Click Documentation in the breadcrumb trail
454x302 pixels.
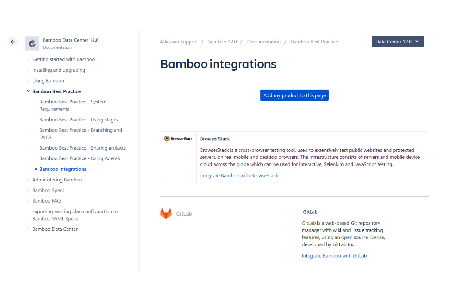point(264,42)
